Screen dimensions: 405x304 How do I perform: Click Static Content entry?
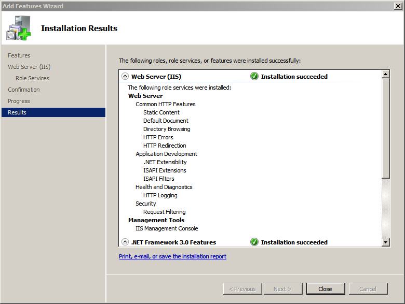161,112
